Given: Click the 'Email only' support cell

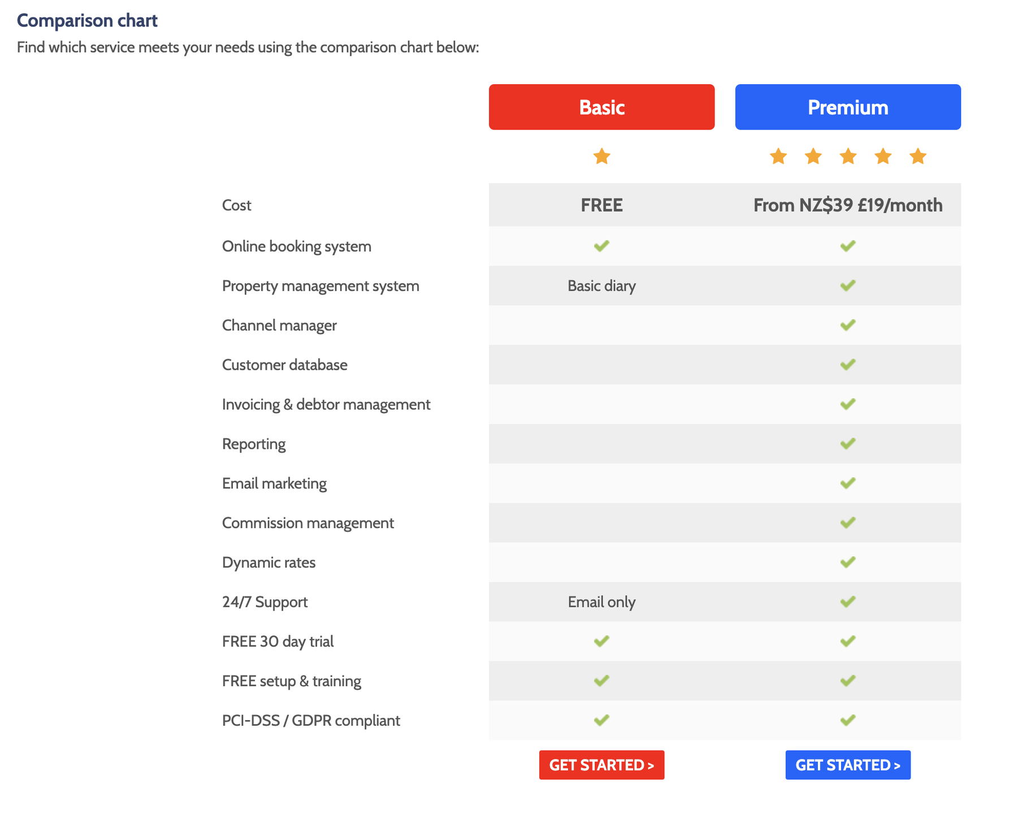Looking at the screenshot, I should [x=601, y=602].
